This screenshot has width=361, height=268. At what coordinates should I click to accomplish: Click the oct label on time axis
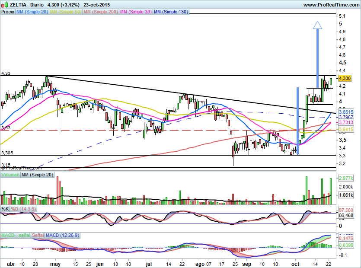pyautogui.click(x=295, y=264)
